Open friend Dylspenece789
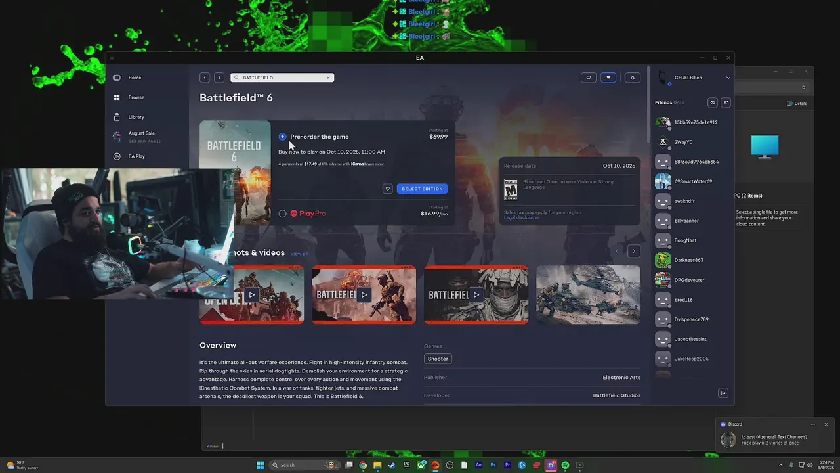The height and width of the screenshot is (473, 840). 692,319
